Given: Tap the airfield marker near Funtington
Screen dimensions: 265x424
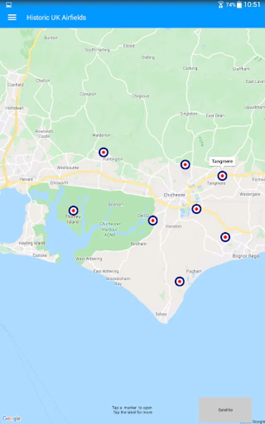Looking at the screenshot, I should [104, 152].
